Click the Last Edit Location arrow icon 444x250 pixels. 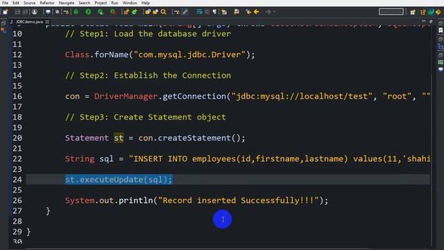pos(248,12)
